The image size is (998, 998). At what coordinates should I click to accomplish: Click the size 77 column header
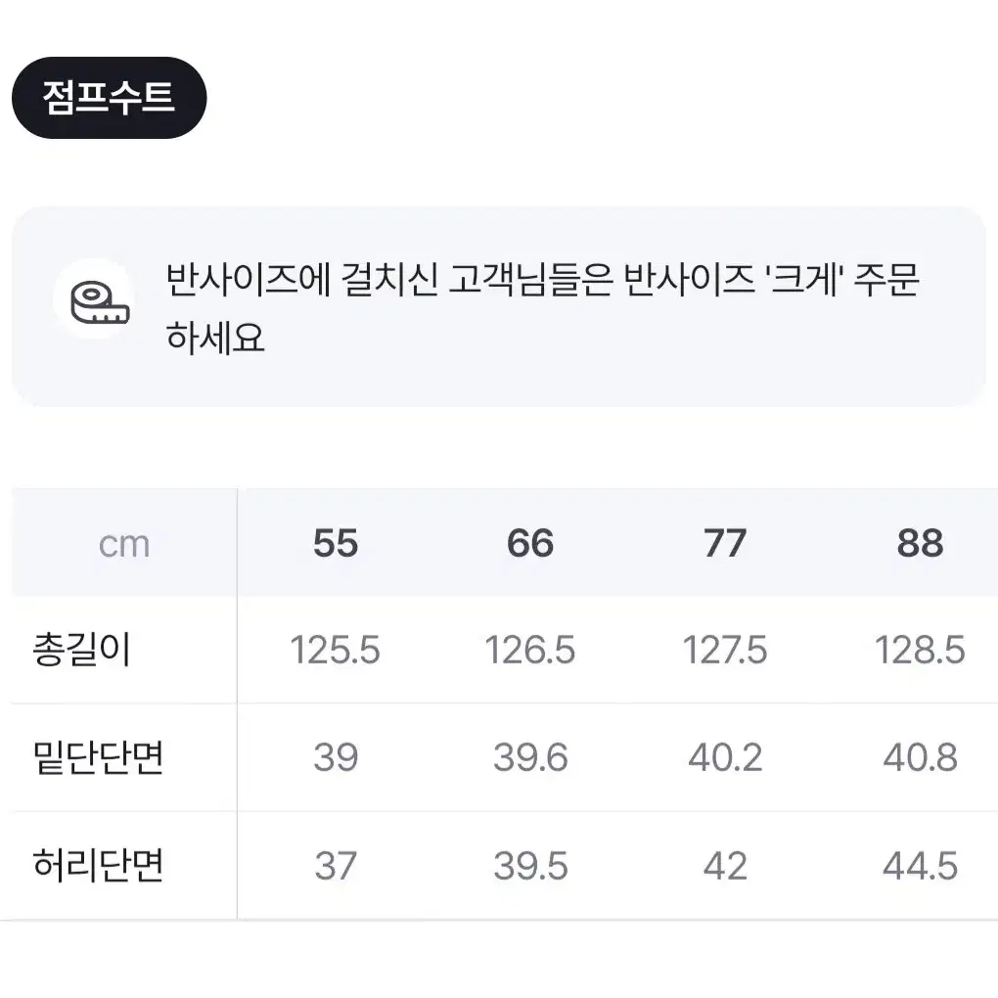pyautogui.click(x=725, y=543)
